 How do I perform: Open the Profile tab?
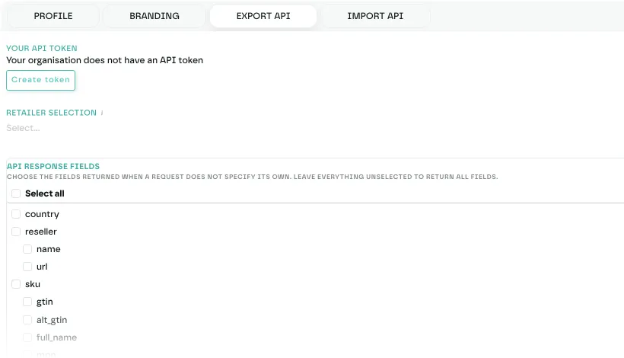tap(53, 16)
